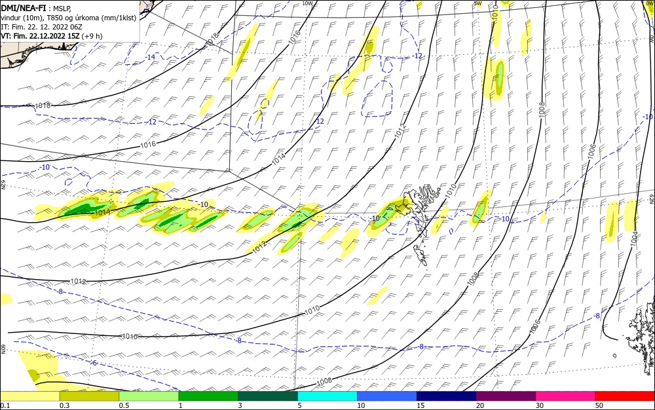Click the pink 30 mm legend swatch
Image resolution: width=655 pixels, height=410 pixels.
pyautogui.click(x=566, y=396)
